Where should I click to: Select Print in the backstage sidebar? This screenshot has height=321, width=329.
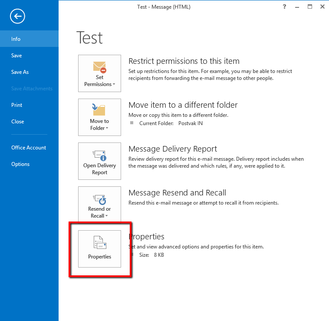pyautogui.click(x=16, y=105)
